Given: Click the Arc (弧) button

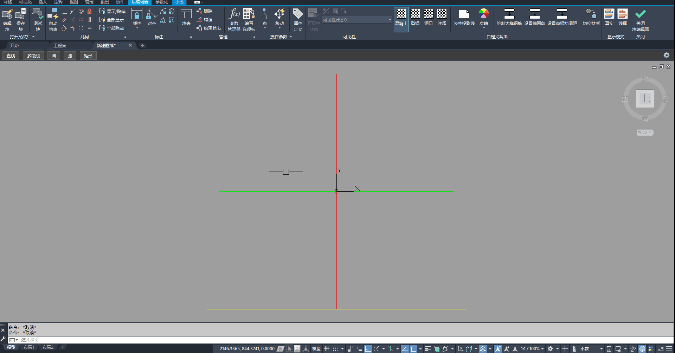Looking at the screenshot, I should click(x=70, y=56).
